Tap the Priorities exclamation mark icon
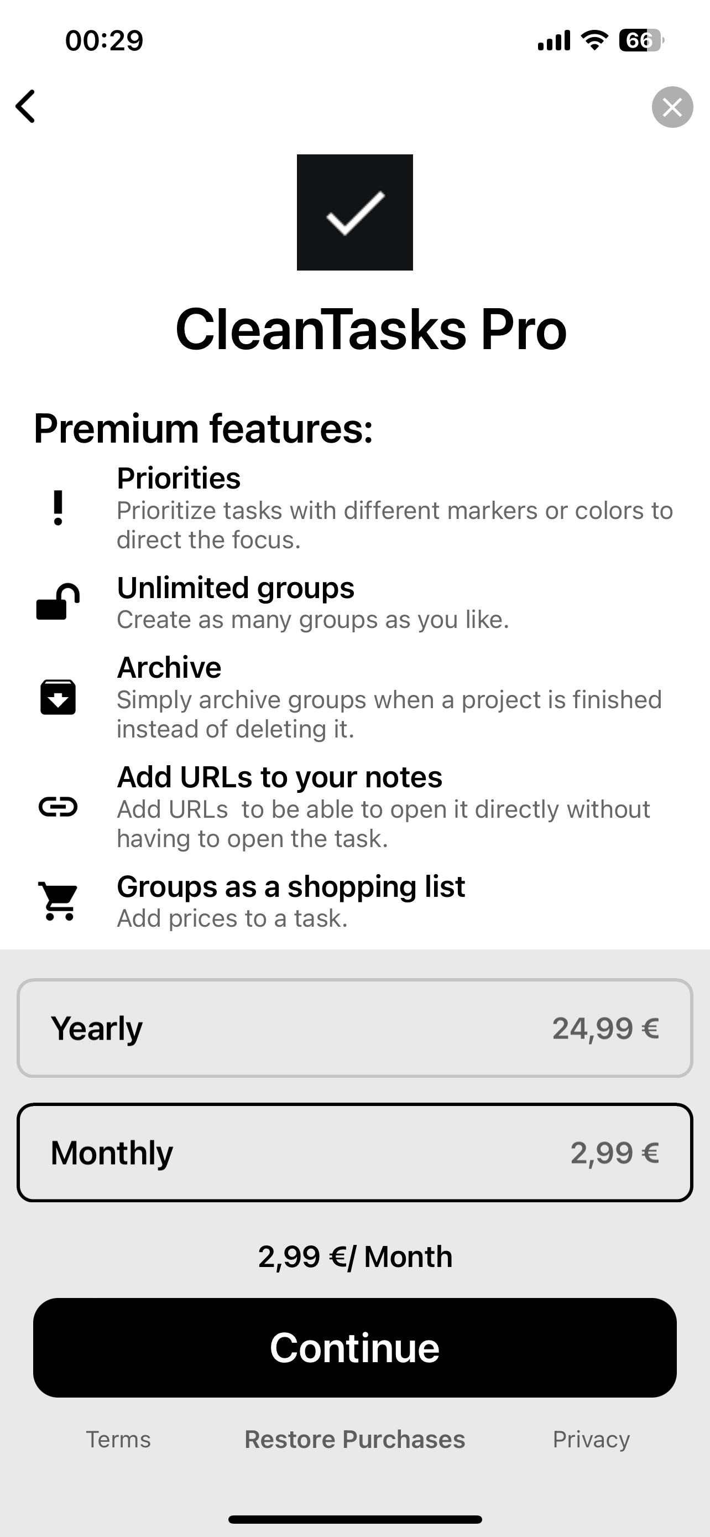710x1537 pixels. pyautogui.click(x=58, y=508)
